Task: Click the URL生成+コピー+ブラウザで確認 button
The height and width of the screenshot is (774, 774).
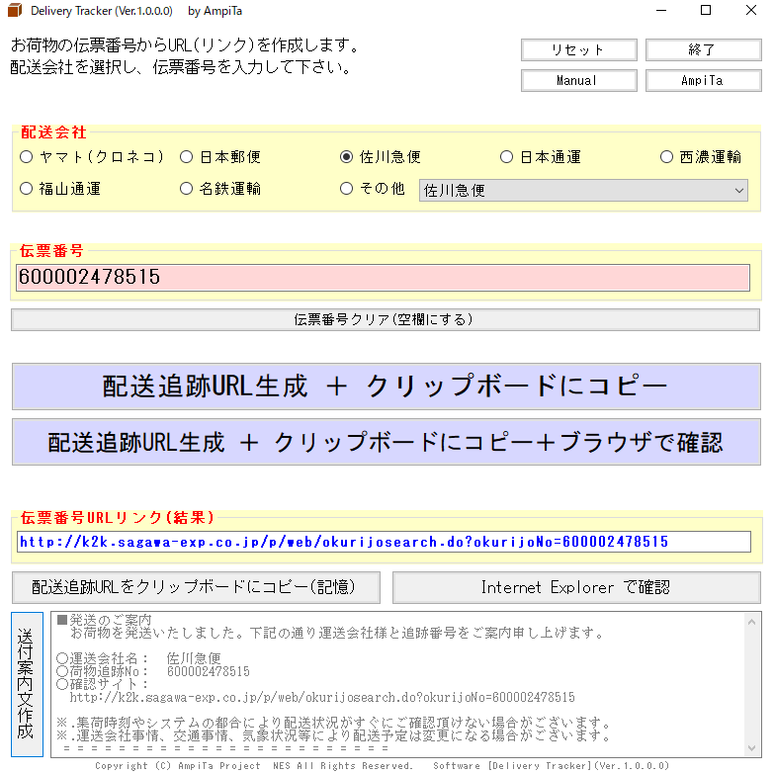Action: (387, 442)
